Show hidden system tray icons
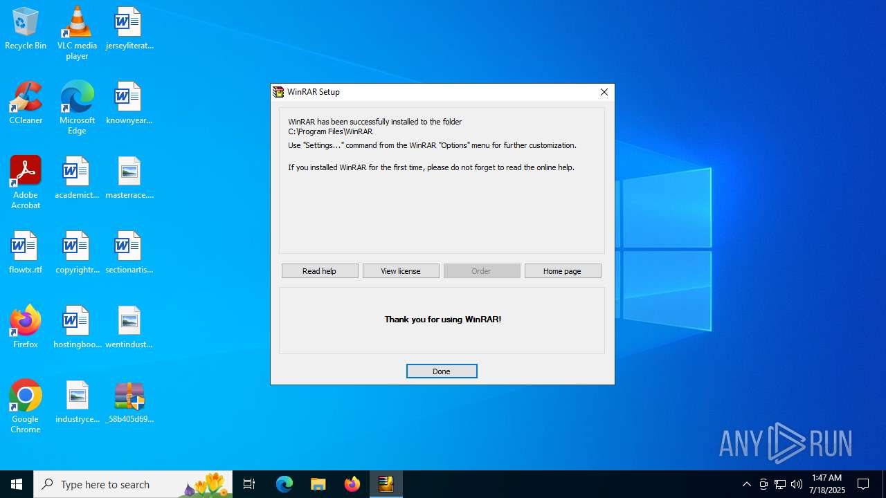886x498 pixels. (746, 484)
